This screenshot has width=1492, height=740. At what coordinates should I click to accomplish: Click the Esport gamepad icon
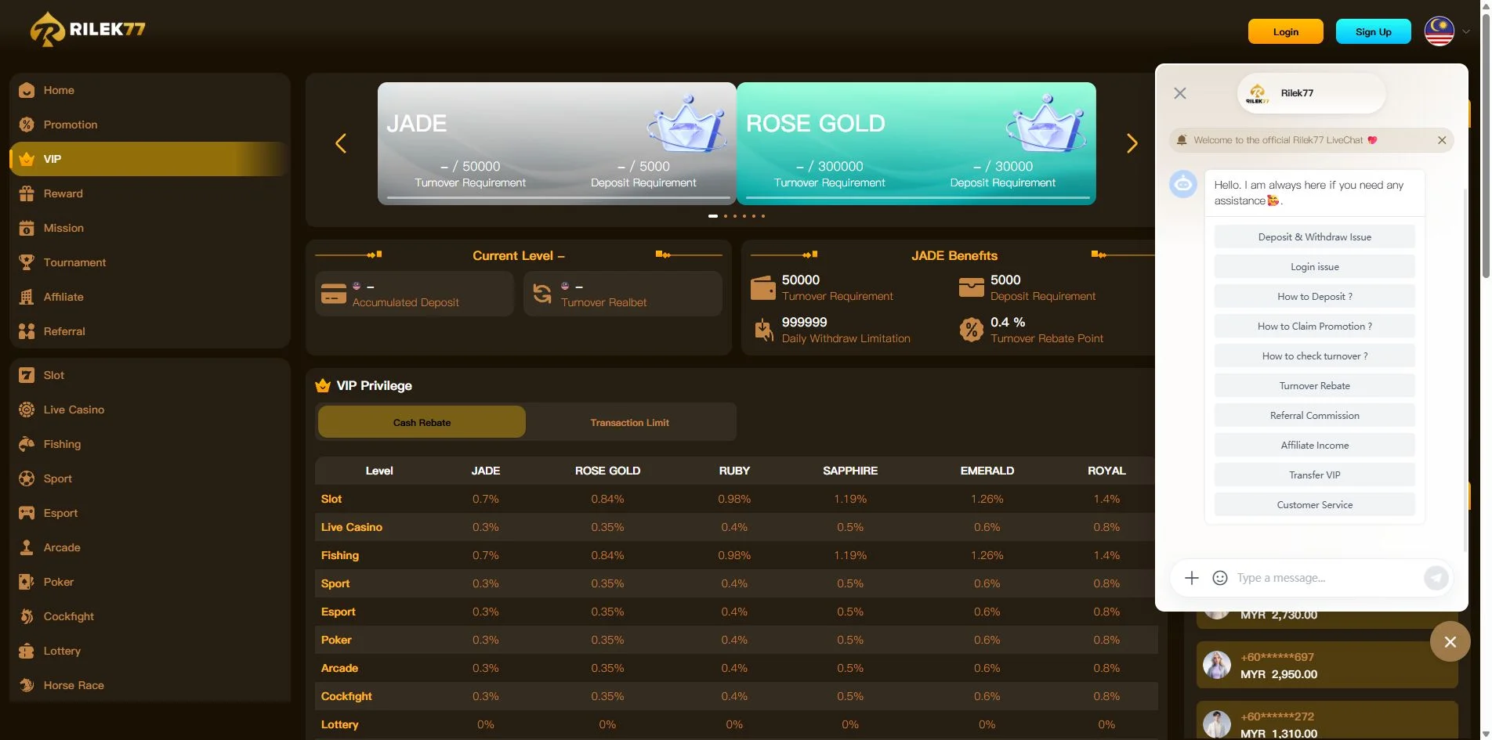[x=27, y=513]
